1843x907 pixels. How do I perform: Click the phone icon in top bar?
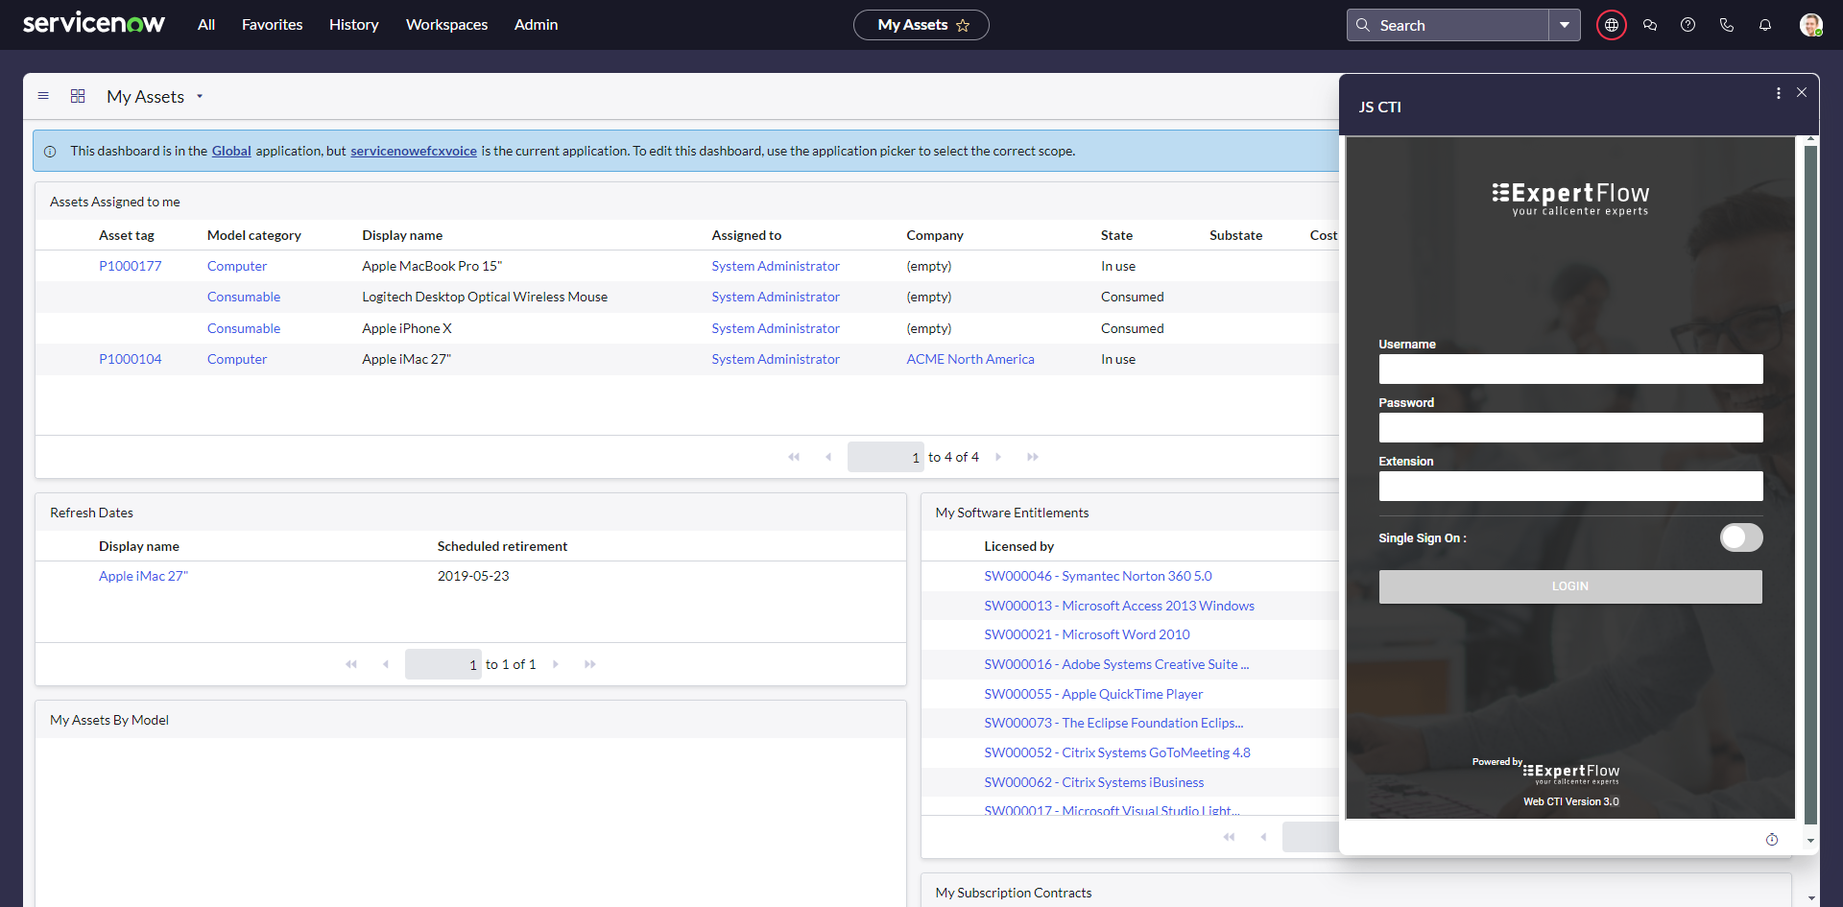coord(1727,25)
